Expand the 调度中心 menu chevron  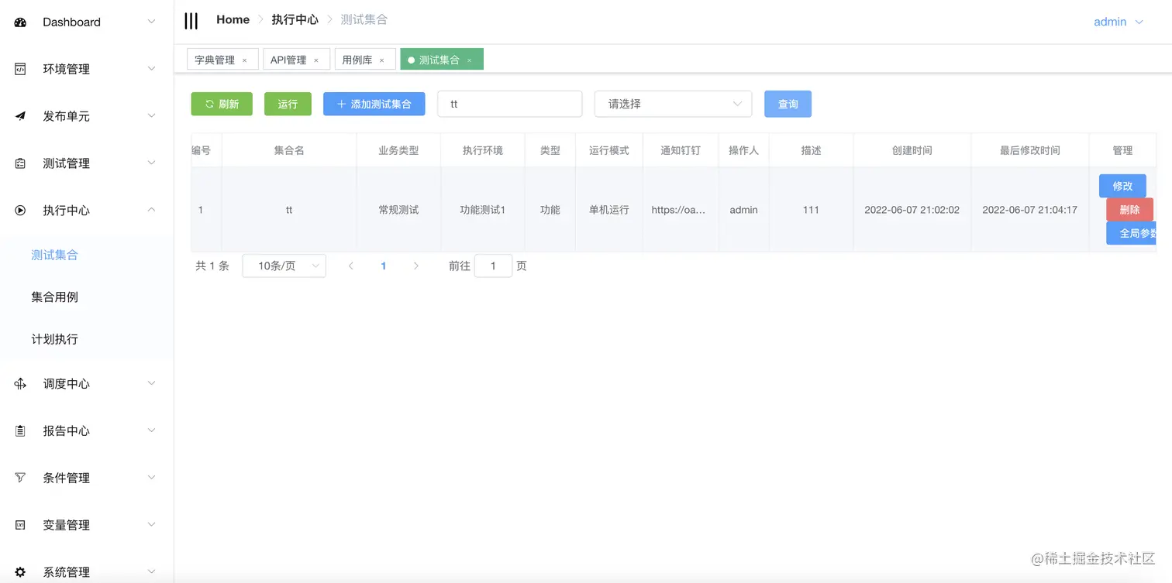tap(152, 383)
